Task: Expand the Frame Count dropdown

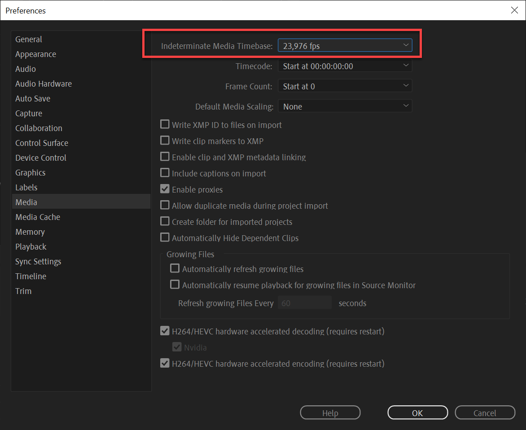Action: tap(344, 85)
